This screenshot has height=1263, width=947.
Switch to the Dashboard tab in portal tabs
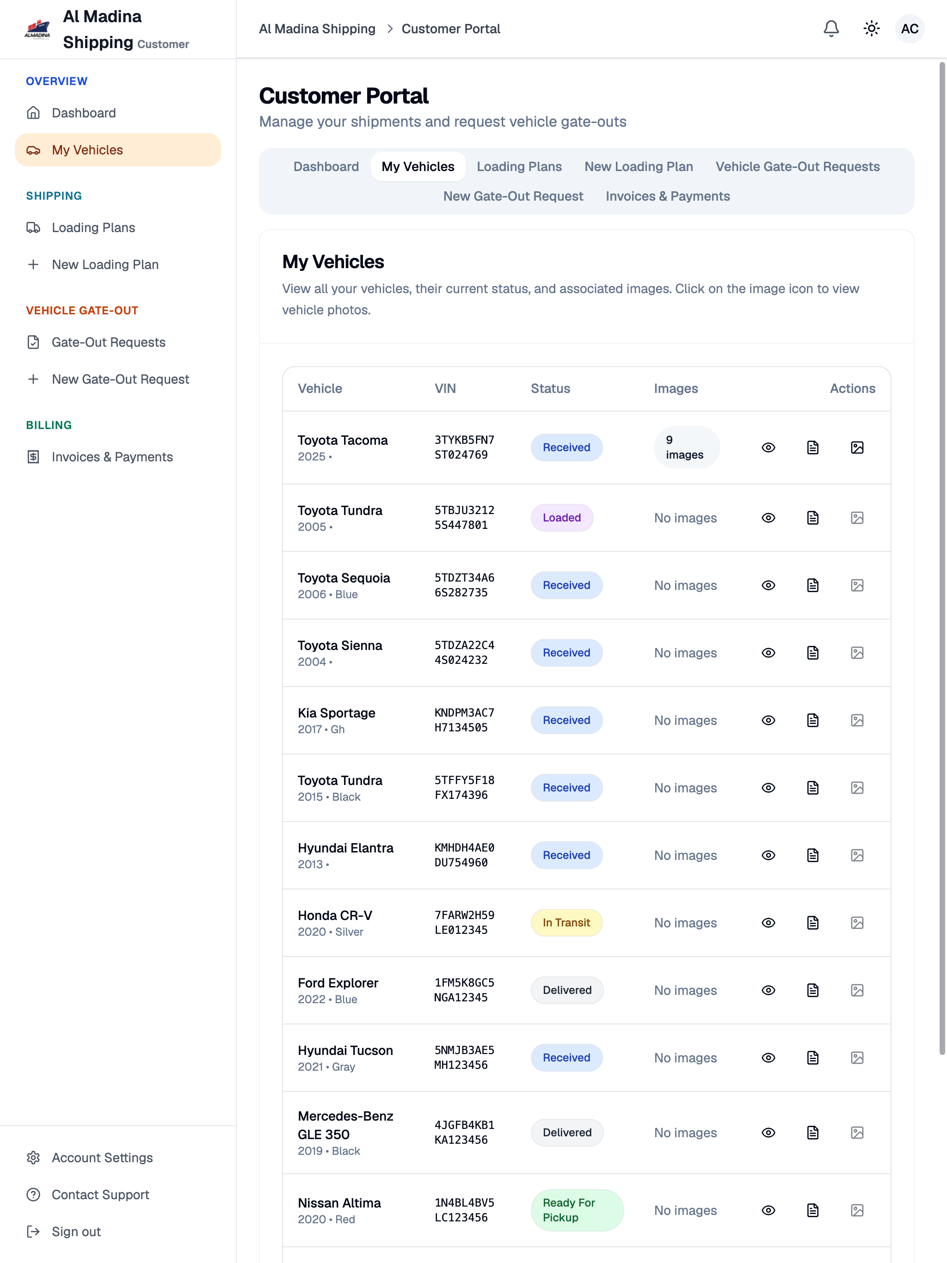[x=326, y=167]
